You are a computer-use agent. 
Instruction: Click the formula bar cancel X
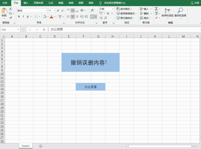coord(30,30)
